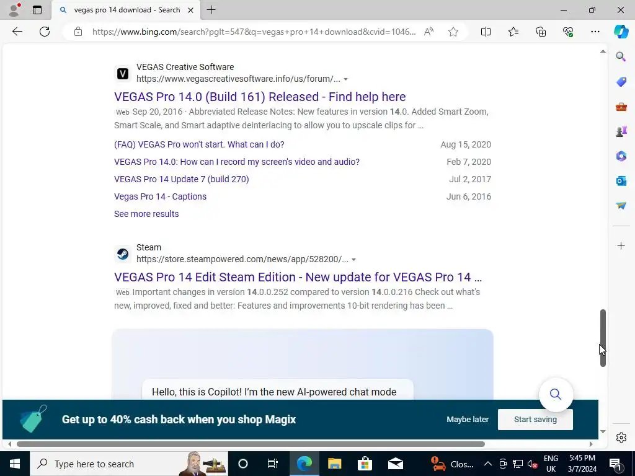Open sidebar Microsoft 365 icon
The image size is (635, 476).
(621, 156)
